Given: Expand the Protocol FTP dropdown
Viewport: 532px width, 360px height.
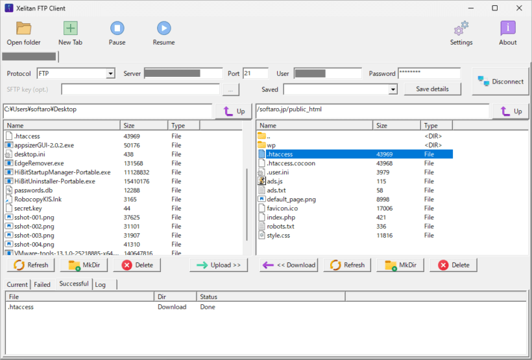Looking at the screenshot, I should click(110, 74).
